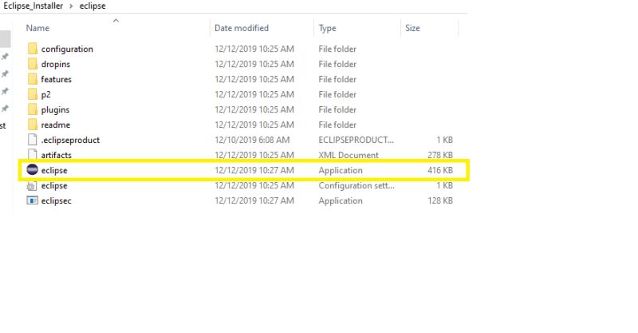Navigate to Eclipse_Installer in the breadcrumb
This screenshot has height=333, width=638.
coord(33,6)
